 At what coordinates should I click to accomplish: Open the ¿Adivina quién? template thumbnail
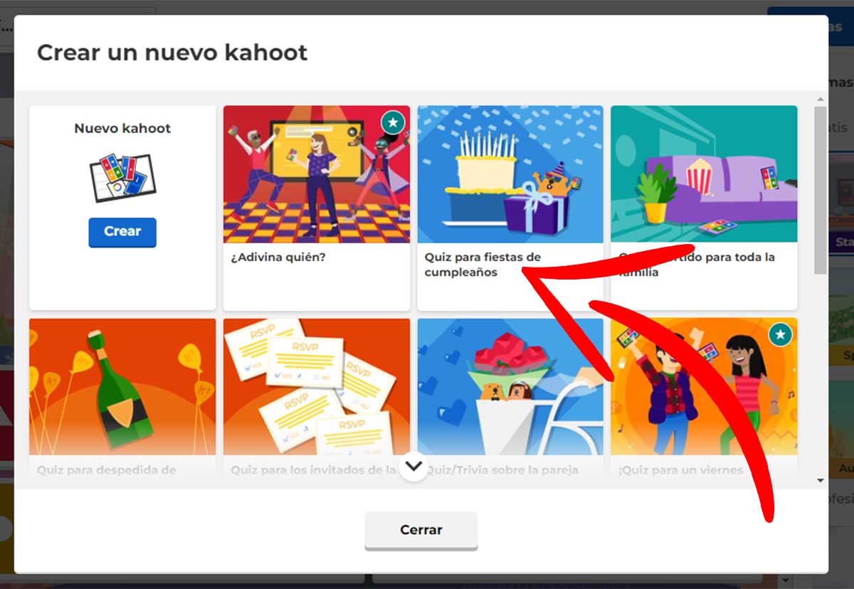[316, 174]
